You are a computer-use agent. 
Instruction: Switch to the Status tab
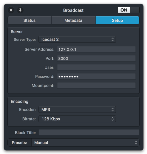point(29,20)
